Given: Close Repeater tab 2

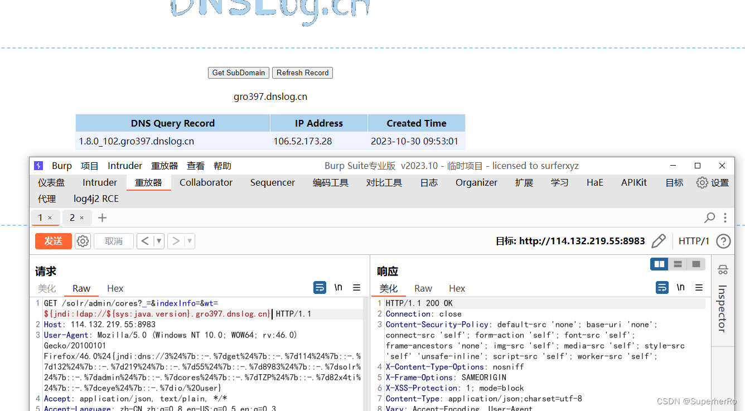Looking at the screenshot, I should (x=81, y=218).
